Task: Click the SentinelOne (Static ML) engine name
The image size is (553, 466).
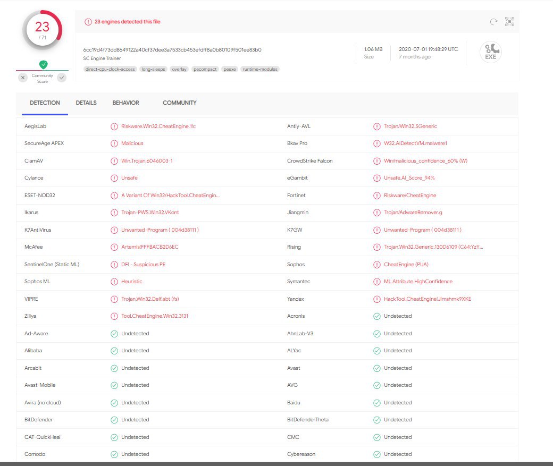Action: click(52, 265)
